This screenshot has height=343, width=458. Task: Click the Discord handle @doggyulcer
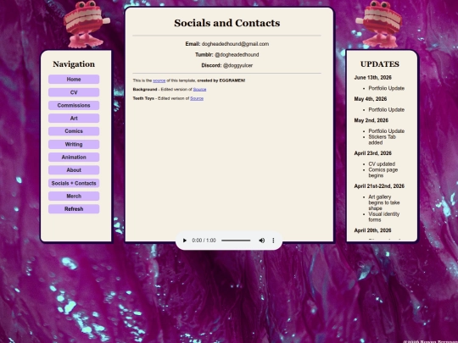coord(237,65)
